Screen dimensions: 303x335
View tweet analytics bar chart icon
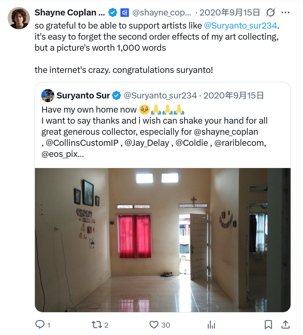point(211,325)
